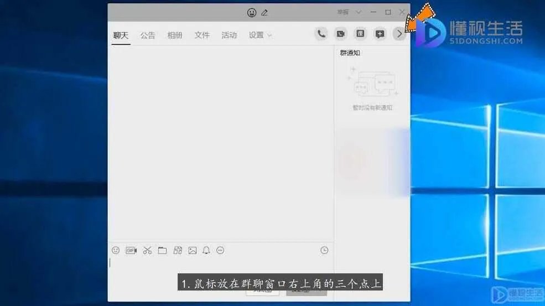Screen dimensions: 545x306
Task: Expand more options with the right chevron
Action: 399,34
